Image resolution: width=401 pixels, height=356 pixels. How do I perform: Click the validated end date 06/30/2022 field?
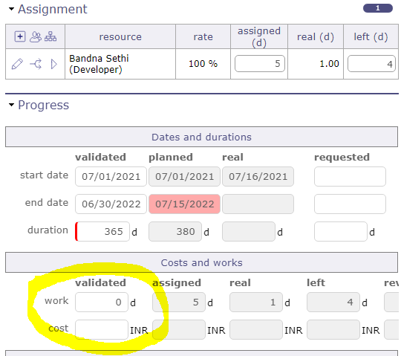(x=111, y=204)
